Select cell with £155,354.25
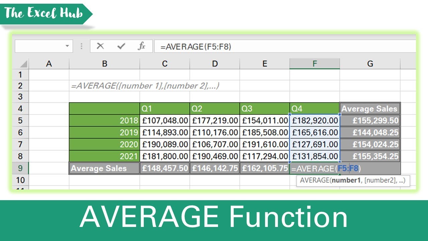Screen dimensions: 428x241 pyautogui.click(x=370, y=156)
